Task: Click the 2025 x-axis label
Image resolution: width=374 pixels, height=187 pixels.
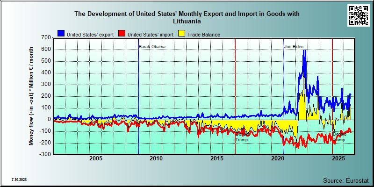Action: click(x=338, y=158)
